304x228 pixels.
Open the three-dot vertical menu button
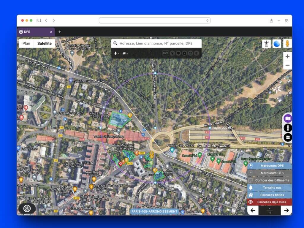click(288, 128)
